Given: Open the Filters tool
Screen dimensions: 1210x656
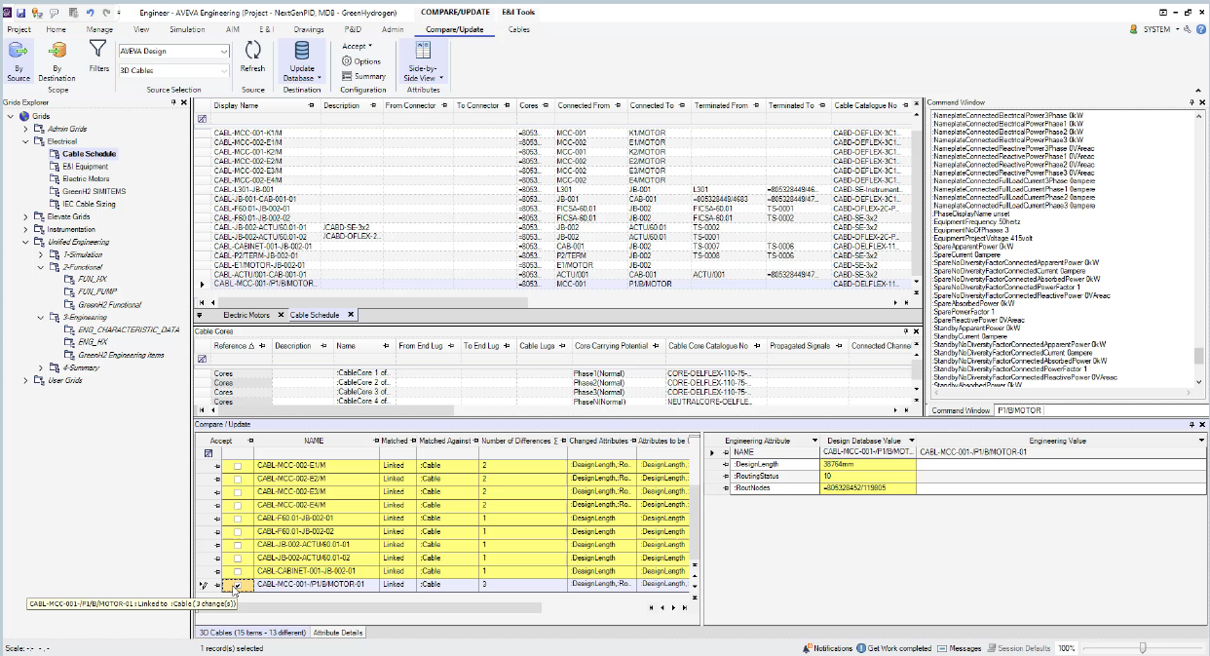Looking at the screenshot, I should (x=98, y=56).
